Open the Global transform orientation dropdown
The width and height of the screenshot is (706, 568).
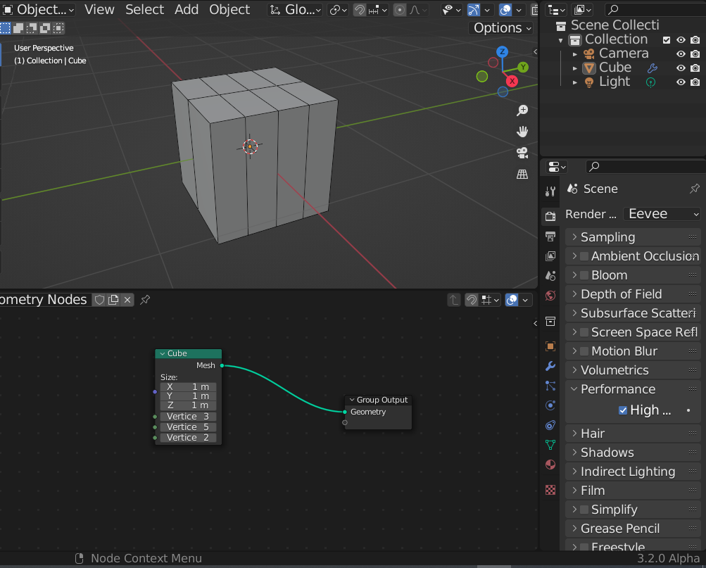296,10
